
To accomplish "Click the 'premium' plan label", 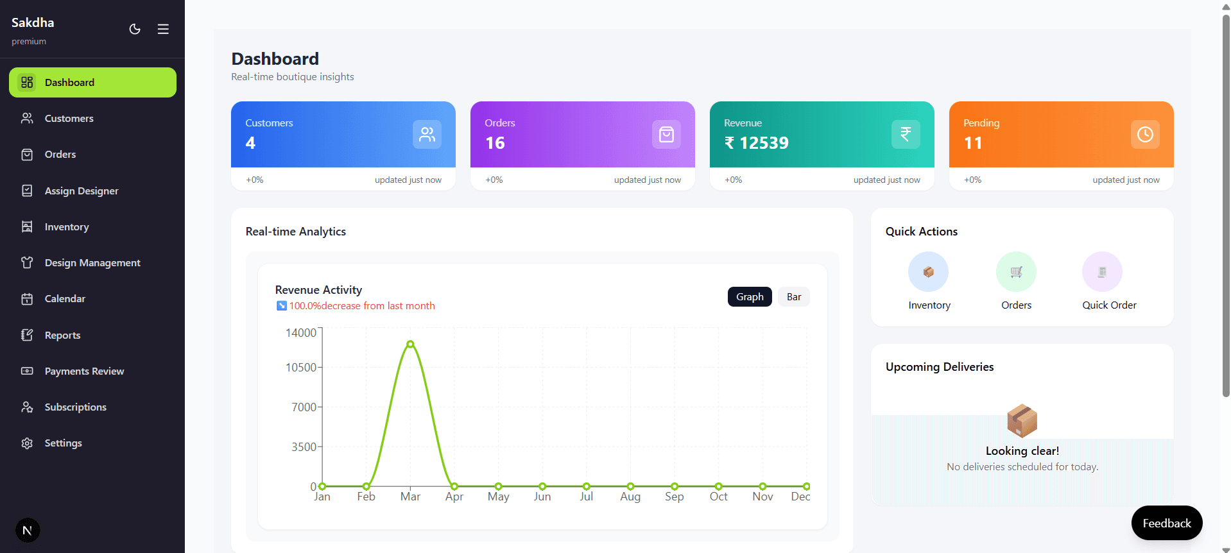I will [29, 41].
